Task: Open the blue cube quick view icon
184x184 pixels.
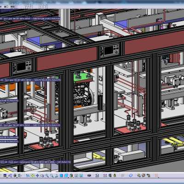Action: click(x=66, y=176)
